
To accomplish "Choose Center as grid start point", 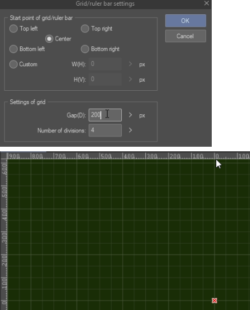I will 49,39.
